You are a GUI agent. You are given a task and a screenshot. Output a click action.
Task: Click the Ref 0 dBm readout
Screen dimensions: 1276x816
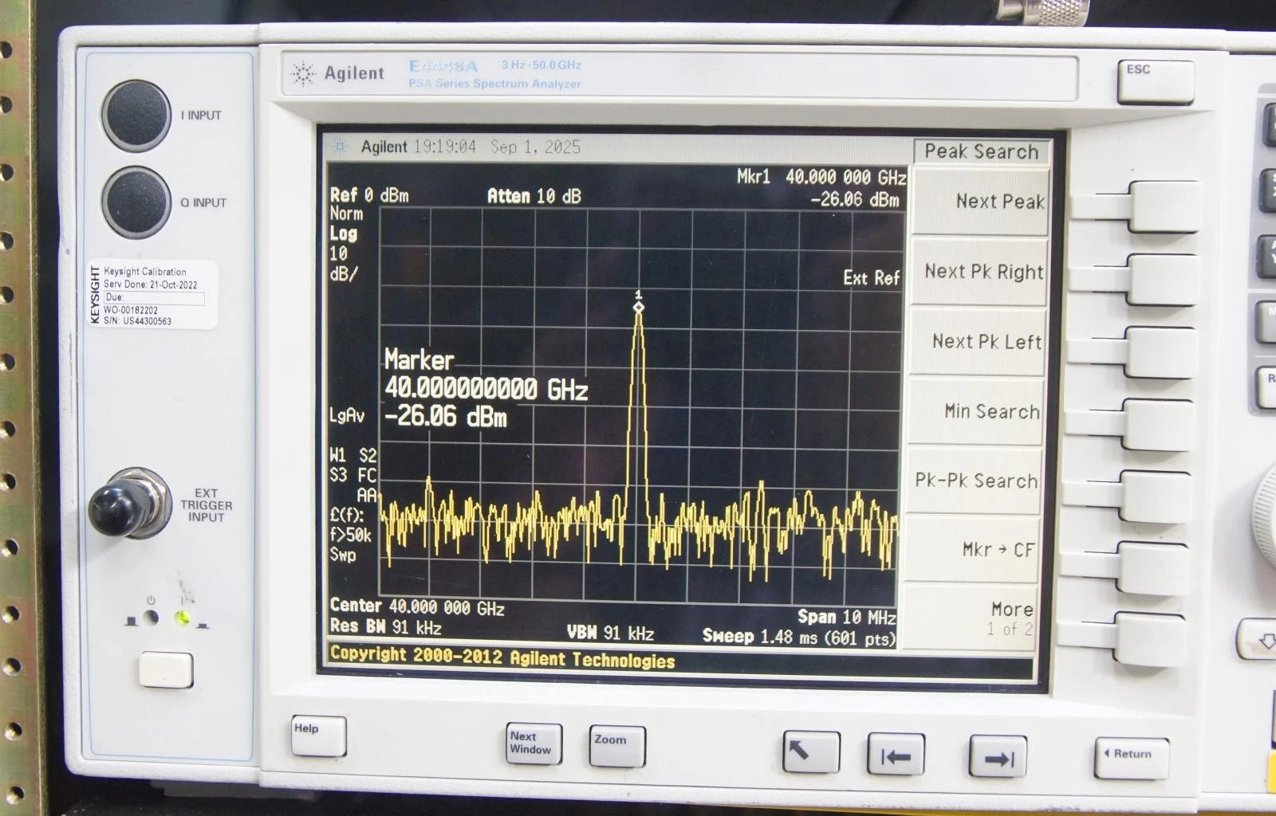pos(369,195)
